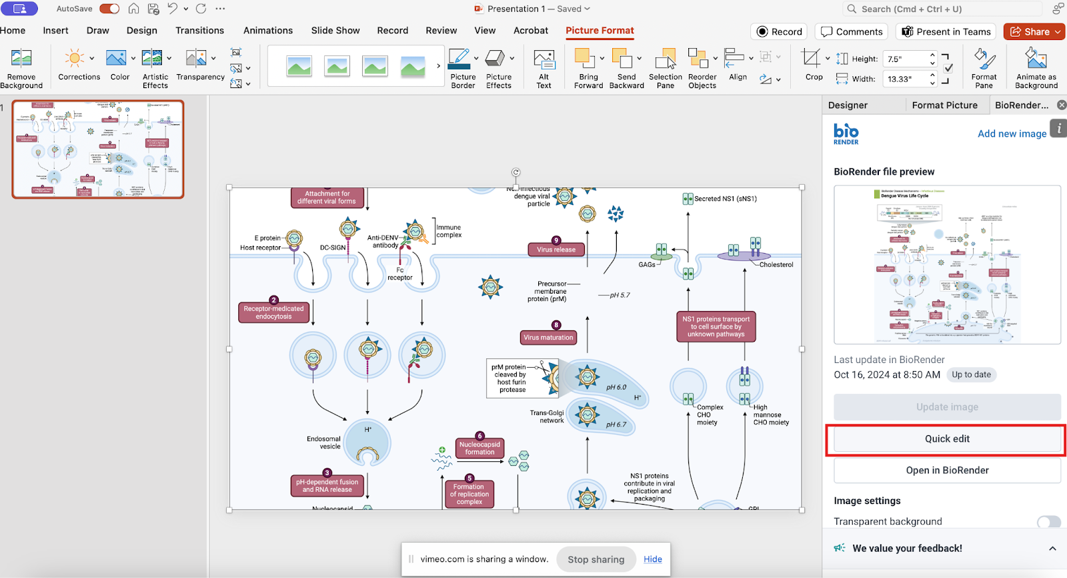This screenshot has width=1067, height=578.
Task: Click Animate as Background icon
Action: click(x=1036, y=59)
